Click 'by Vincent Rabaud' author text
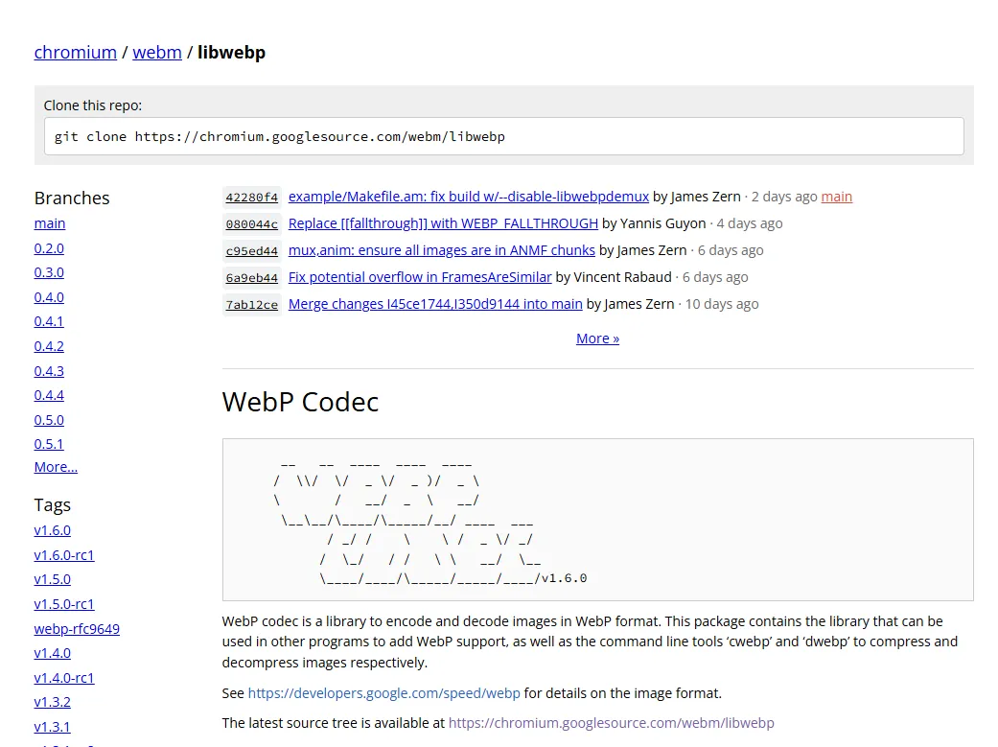Viewport: 998px width, 747px height. [614, 277]
